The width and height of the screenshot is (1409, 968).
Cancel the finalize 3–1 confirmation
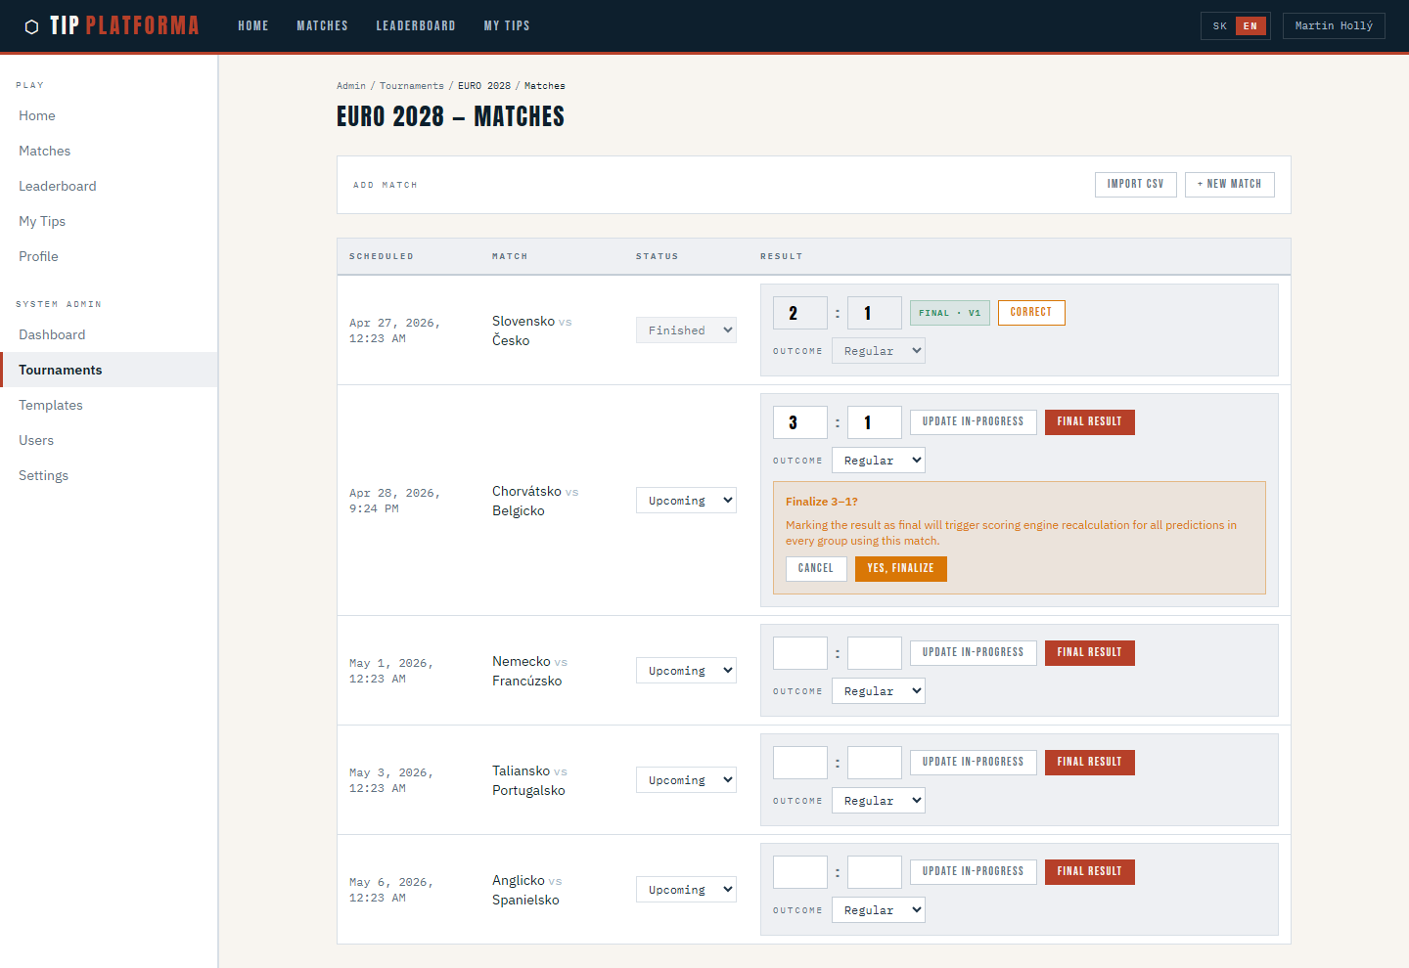[815, 568]
